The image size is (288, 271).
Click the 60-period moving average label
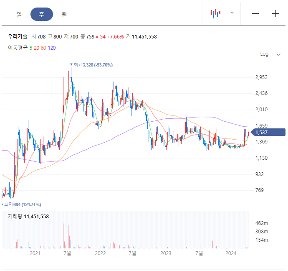(x=43, y=48)
